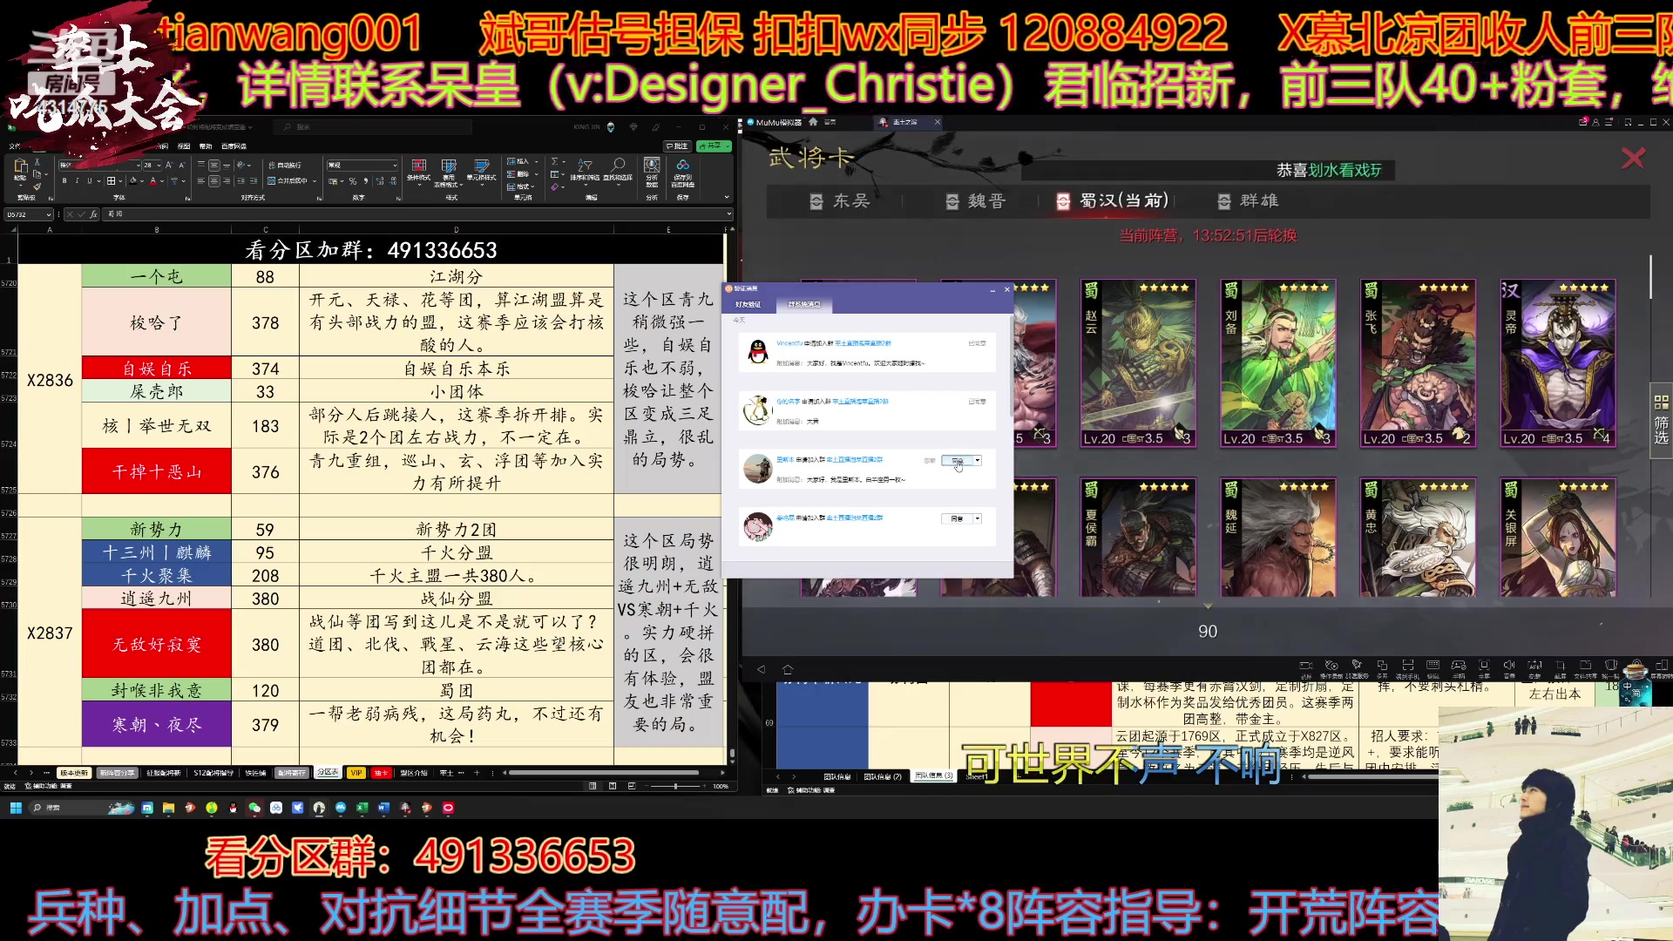The image size is (1673, 941).
Task: Click the Find and Select magnifier icon
Action: (x=618, y=169)
